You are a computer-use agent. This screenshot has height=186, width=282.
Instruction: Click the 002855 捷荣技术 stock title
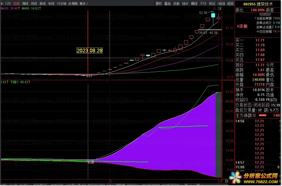pyautogui.click(x=258, y=4)
